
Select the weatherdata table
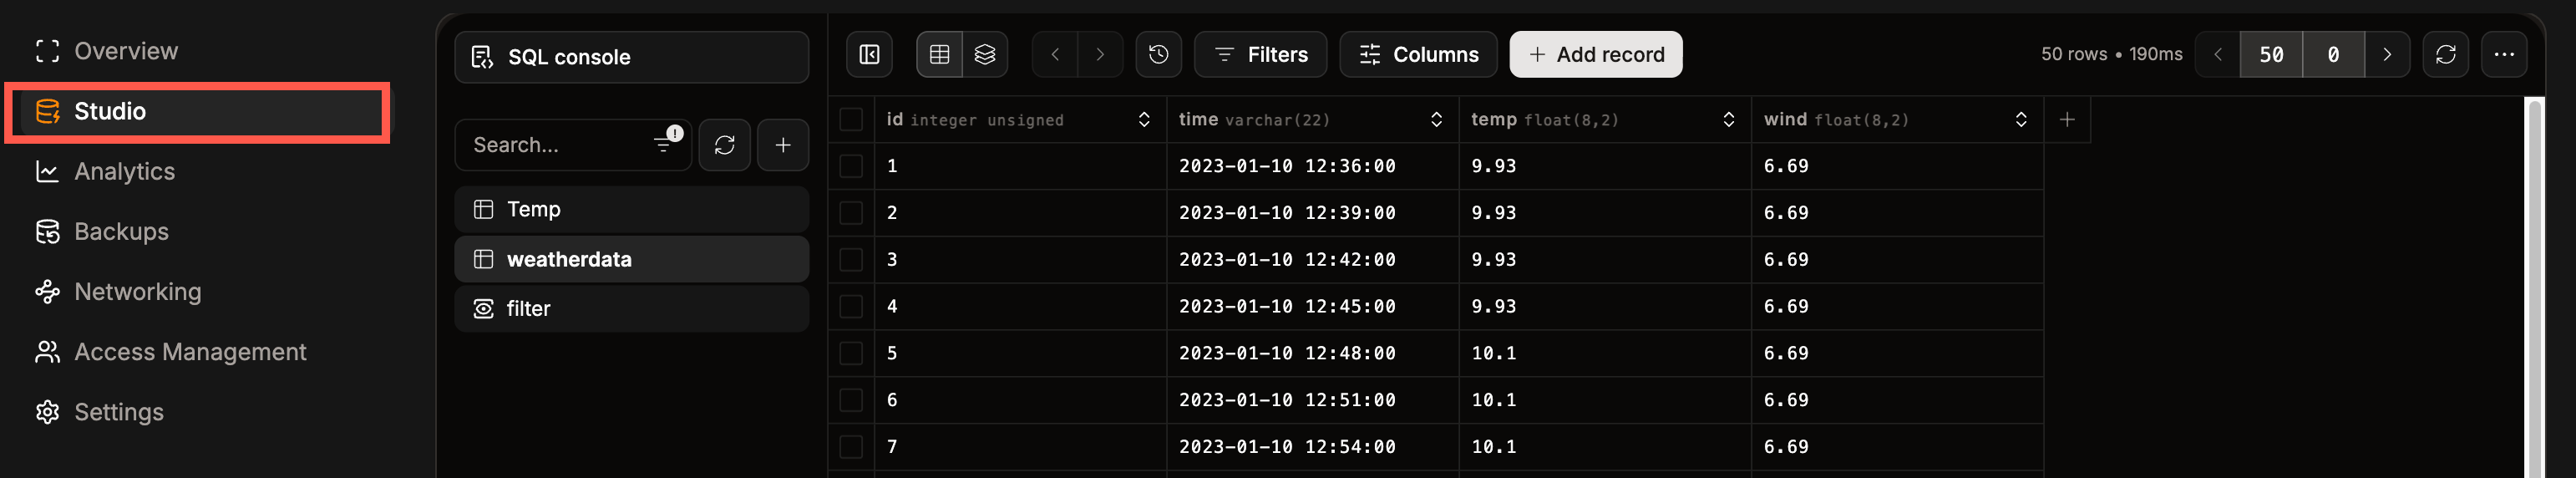click(631, 259)
